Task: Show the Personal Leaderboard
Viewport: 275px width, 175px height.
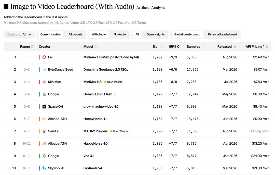Action: [222, 34]
